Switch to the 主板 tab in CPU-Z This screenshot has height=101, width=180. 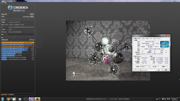(143, 39)
